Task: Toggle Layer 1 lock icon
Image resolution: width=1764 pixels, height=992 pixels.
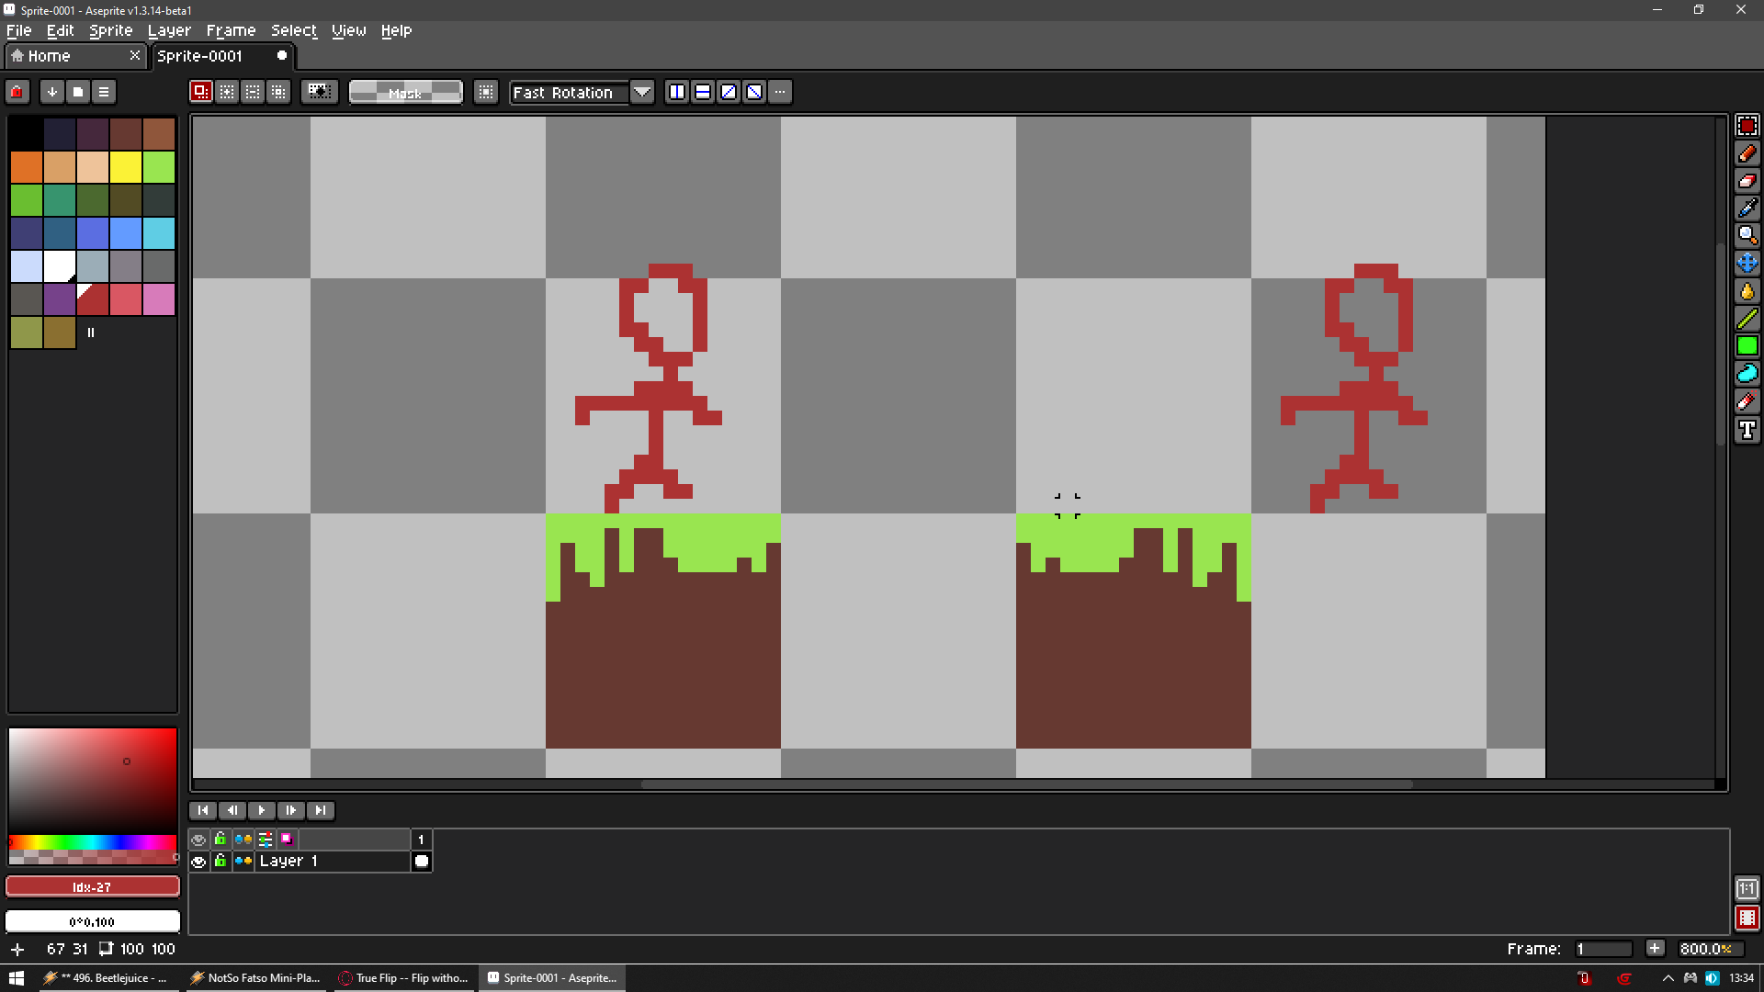Action: [x=220, y=862]
